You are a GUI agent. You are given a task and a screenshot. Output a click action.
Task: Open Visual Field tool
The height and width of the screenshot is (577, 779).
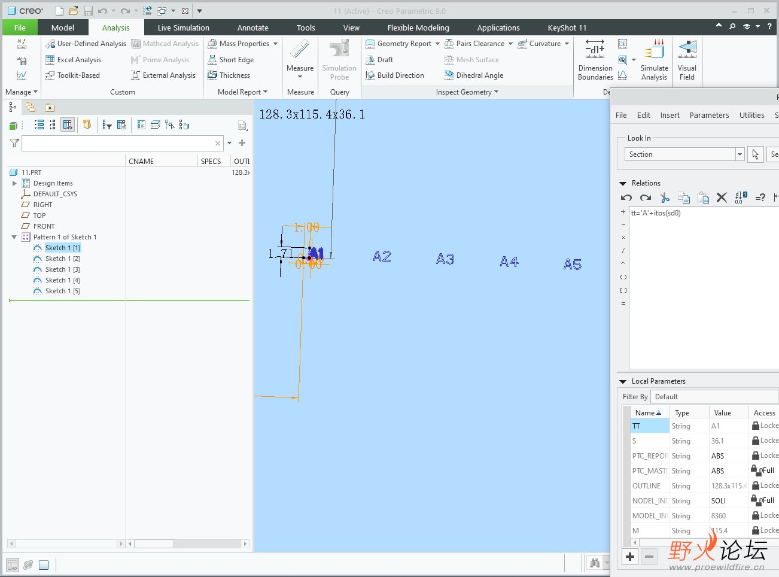coord(687,60)
